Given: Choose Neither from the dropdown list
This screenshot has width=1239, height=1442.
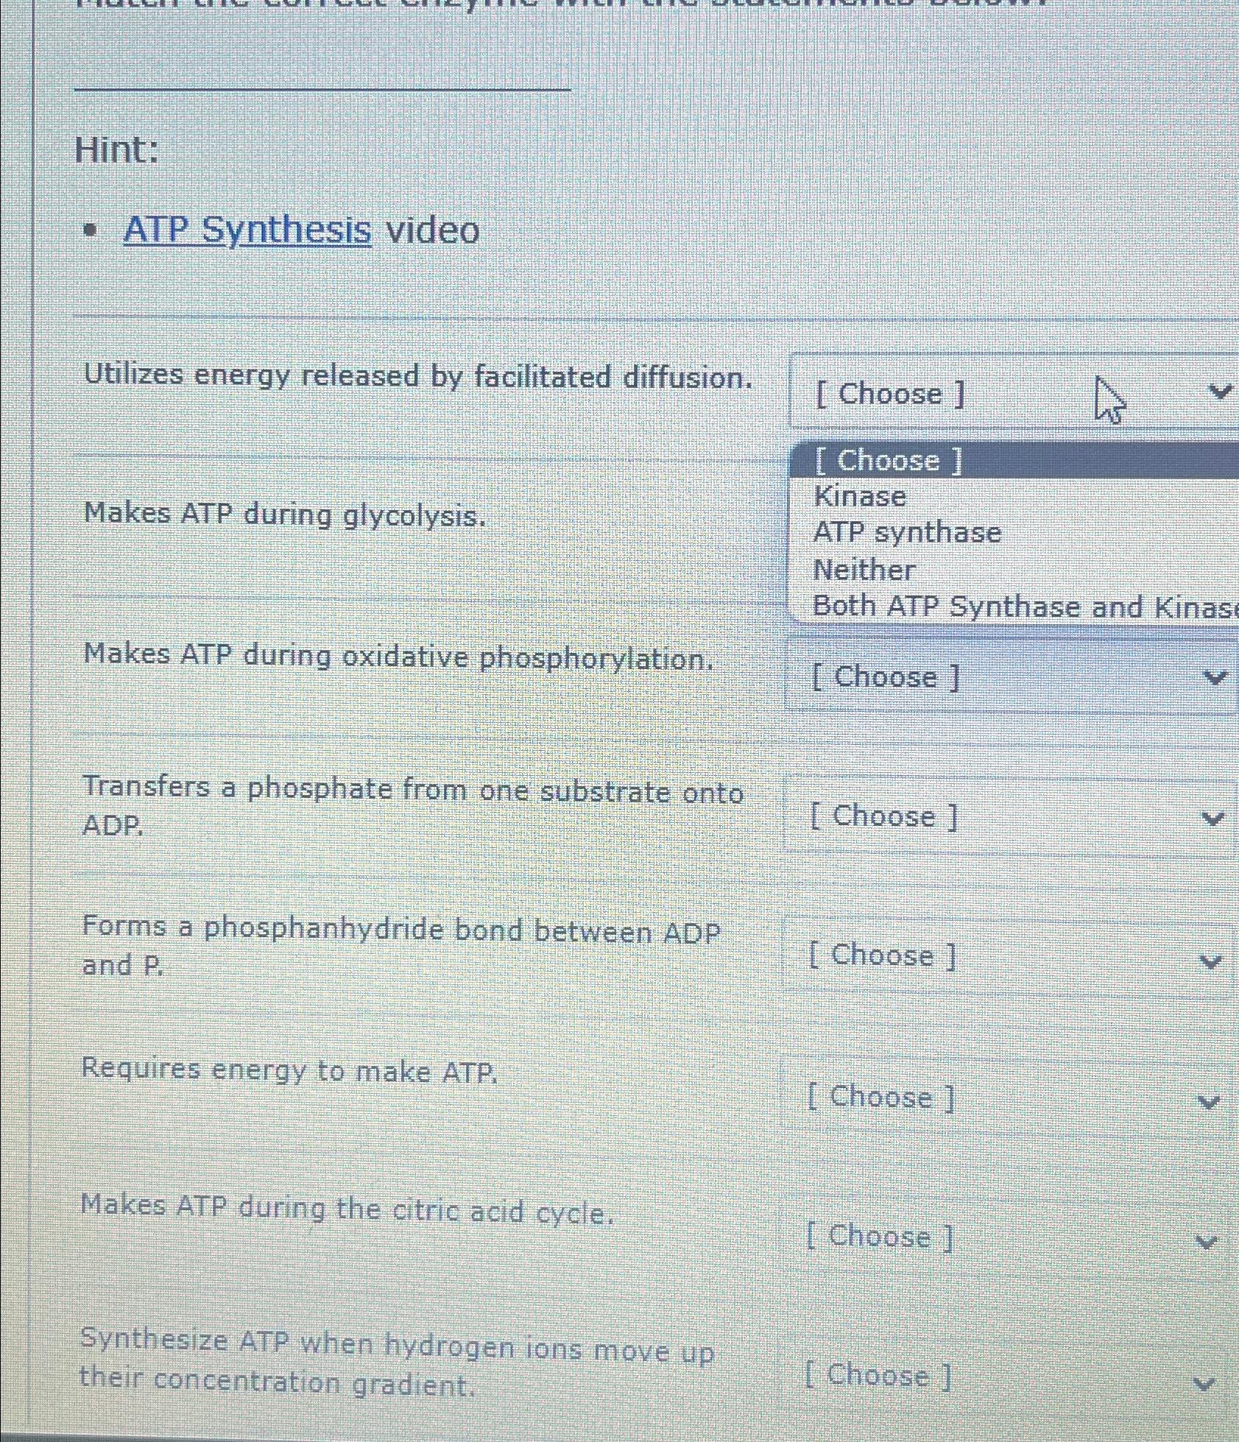Looking at the screenshot, I should click(864, 569).
